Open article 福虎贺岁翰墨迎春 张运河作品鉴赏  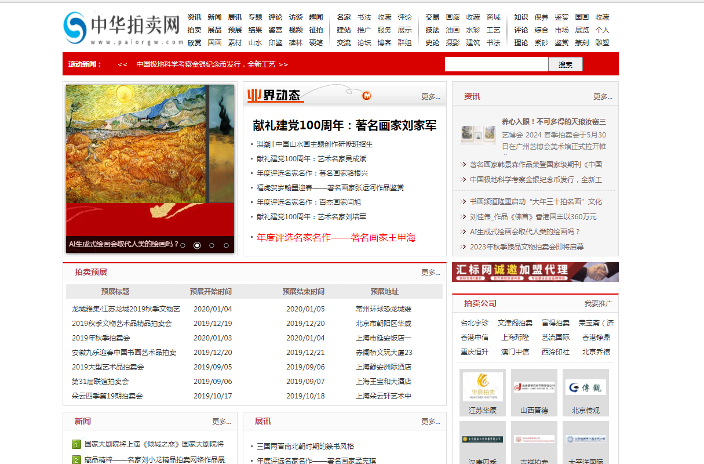click(x=330, y=188)
